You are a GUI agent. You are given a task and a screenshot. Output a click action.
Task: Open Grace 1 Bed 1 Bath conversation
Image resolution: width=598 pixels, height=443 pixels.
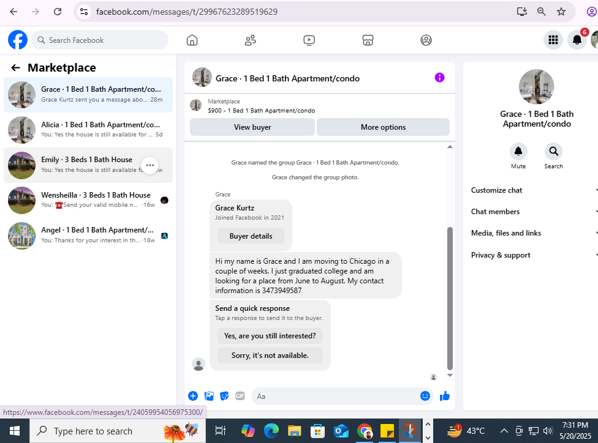(88, 94)
